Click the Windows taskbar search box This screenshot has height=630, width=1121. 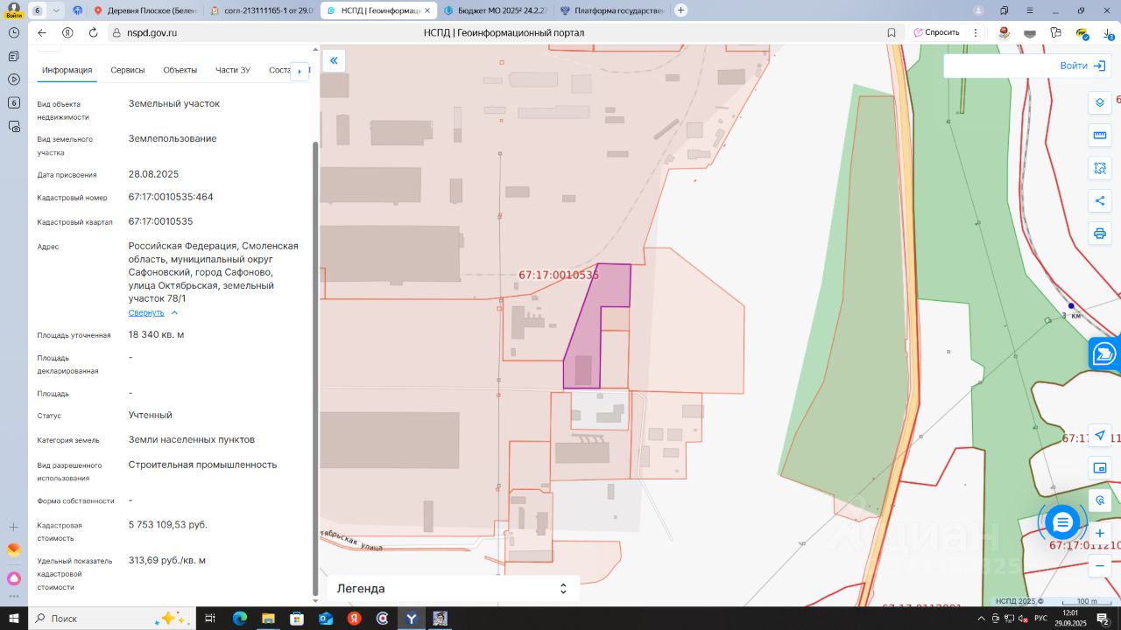click(x=112, y=619)
